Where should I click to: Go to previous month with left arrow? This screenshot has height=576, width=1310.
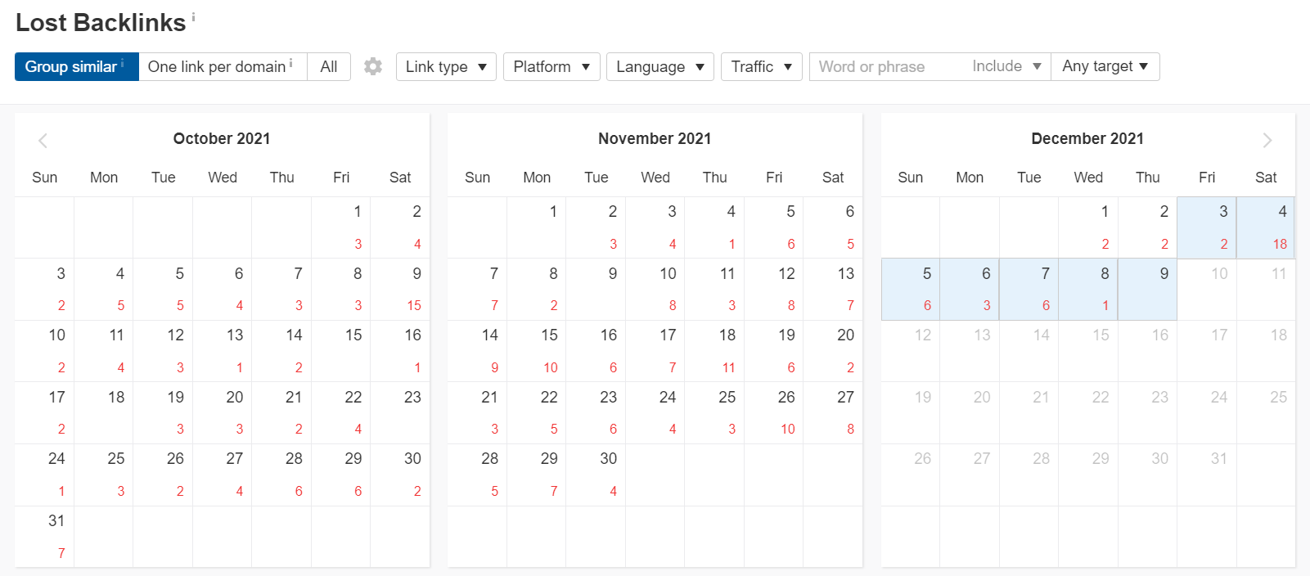[43, 141]
